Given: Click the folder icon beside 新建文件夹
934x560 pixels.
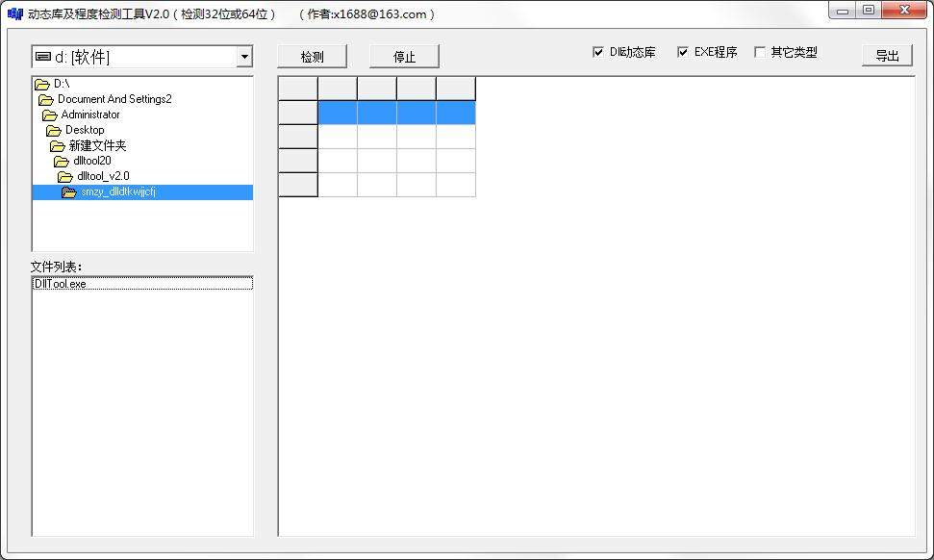Looking at the screenshot, I should tap(58, 145).
